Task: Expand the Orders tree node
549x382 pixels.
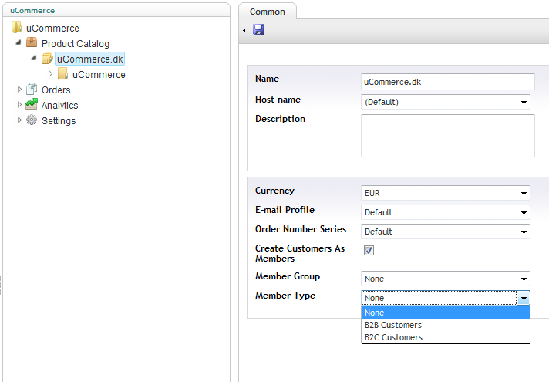Action: click(19, 89)
